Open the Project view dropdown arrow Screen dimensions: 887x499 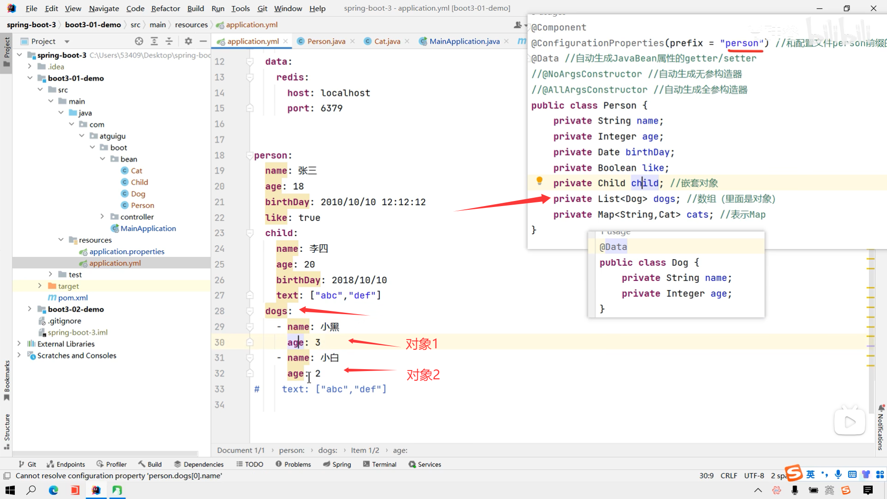tap(67, 42)
